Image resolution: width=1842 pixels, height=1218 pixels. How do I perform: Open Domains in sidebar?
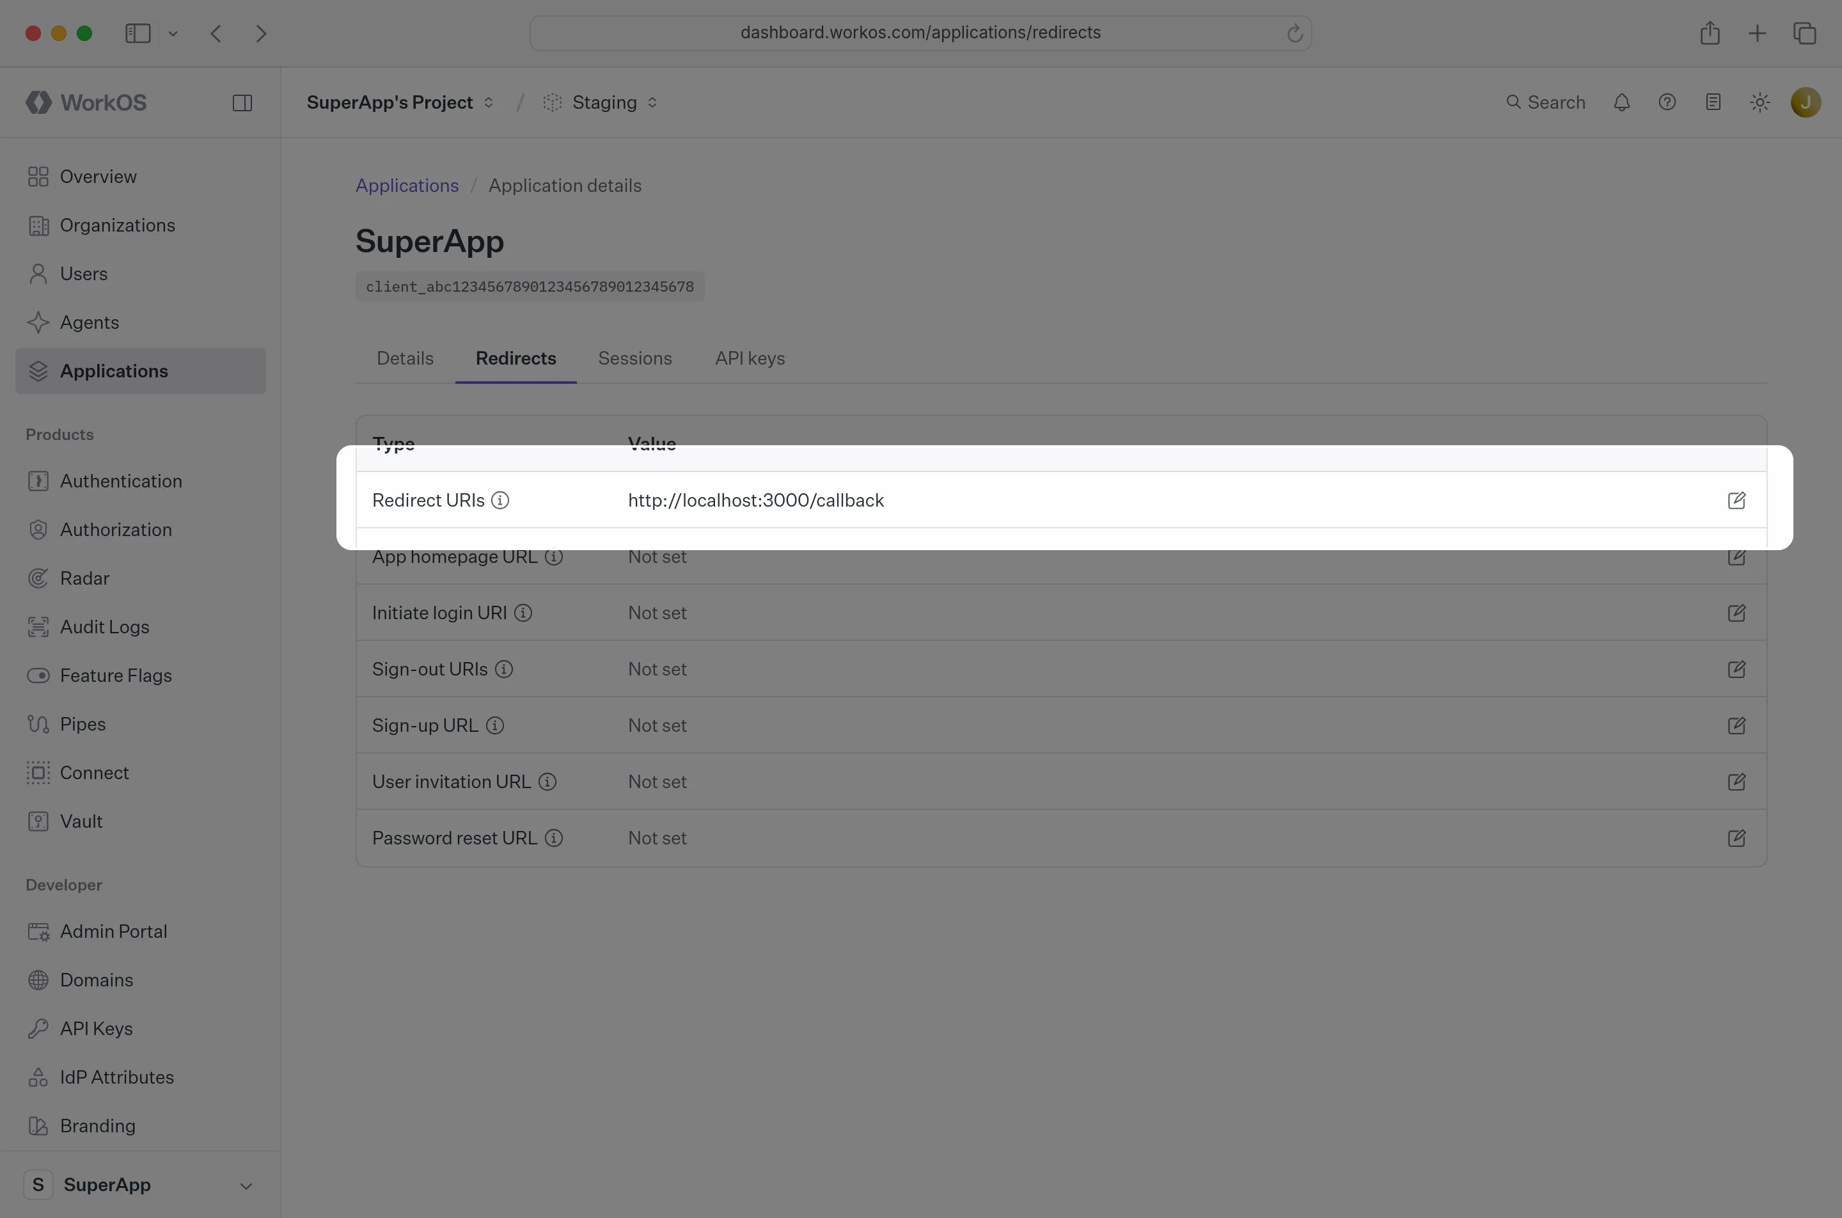click(x=140, y=979)
